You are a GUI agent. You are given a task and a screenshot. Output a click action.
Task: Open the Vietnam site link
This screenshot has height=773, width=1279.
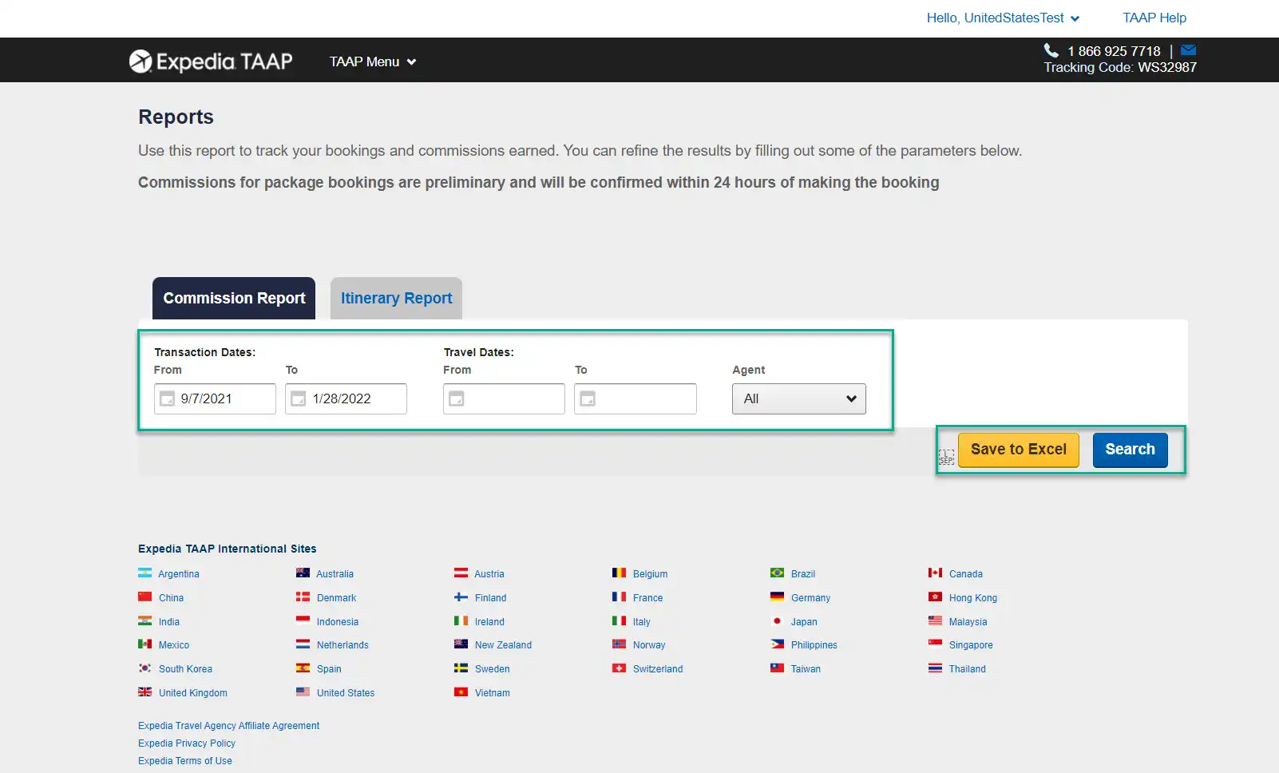tap(492, 692)
